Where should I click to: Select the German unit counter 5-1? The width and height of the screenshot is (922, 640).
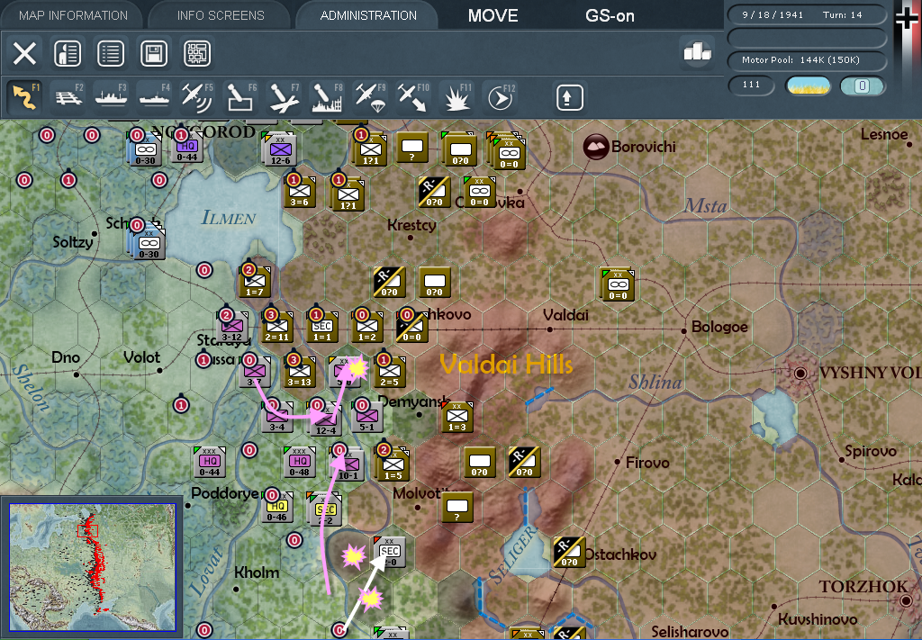click(x=367, y=417)
